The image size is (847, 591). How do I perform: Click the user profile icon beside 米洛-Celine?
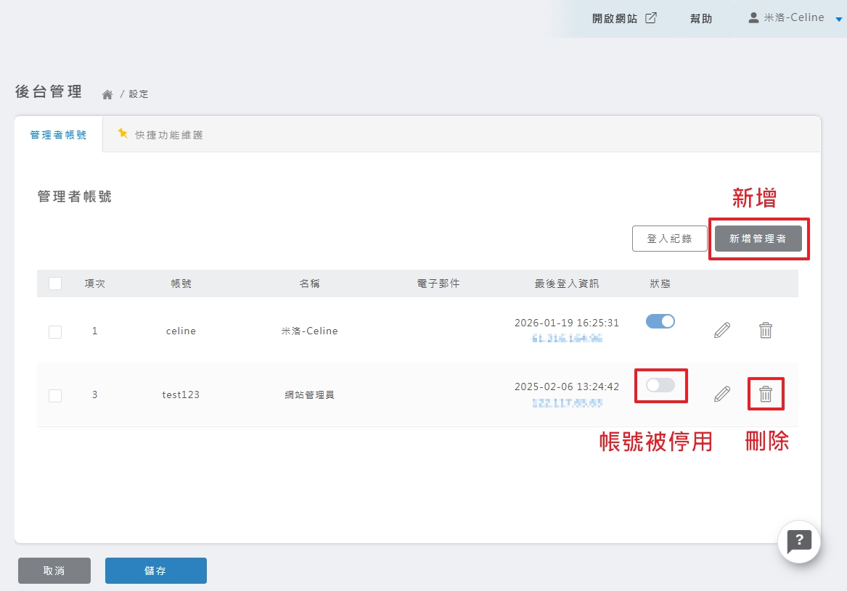[x=753, y=18]
